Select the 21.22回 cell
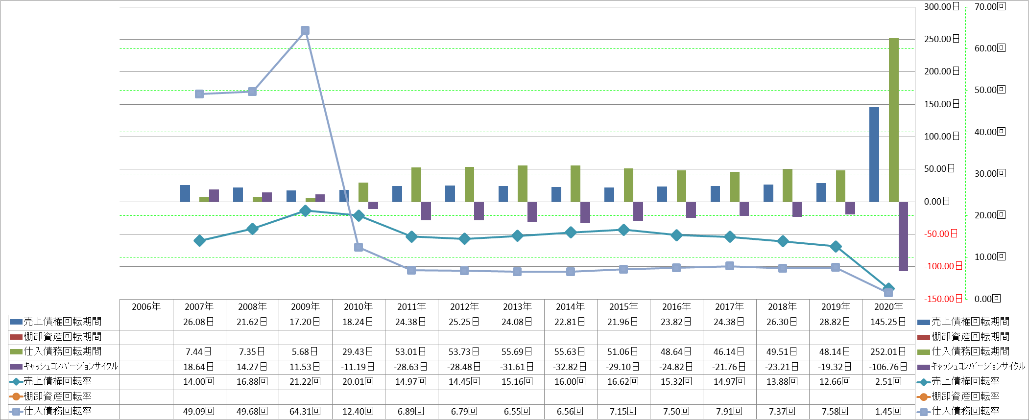The width and height of the screenshot is (1029, 420). pyautogui.click(x=305, y=382)
